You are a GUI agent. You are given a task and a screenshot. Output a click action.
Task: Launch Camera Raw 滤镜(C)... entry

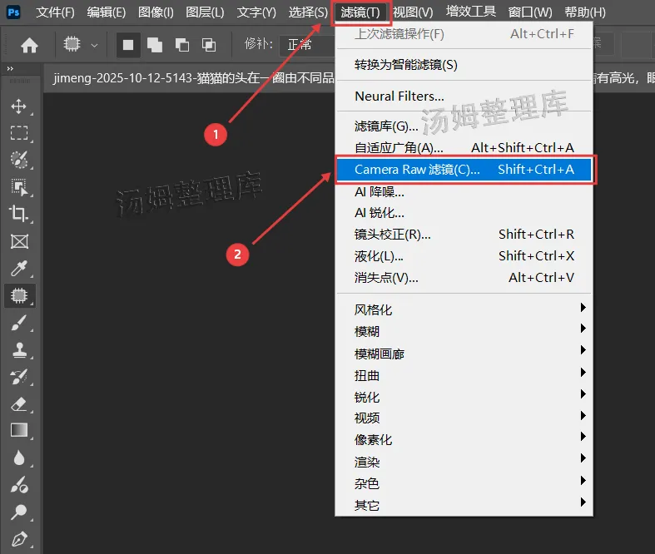(x=464, y=170)
